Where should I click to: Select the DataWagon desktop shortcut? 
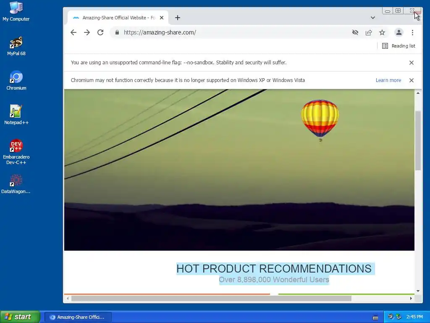click(x=16, y=184)
